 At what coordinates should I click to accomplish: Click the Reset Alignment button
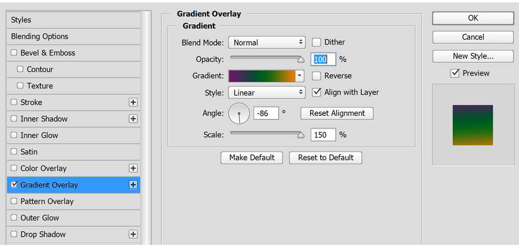337,113
